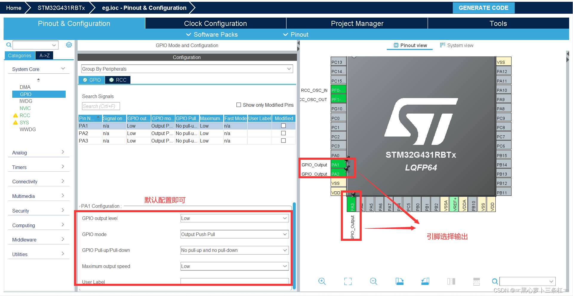This screenshot has width=573, height=296.
Task: Click the pin search magnifier icon
Action: 495,281
